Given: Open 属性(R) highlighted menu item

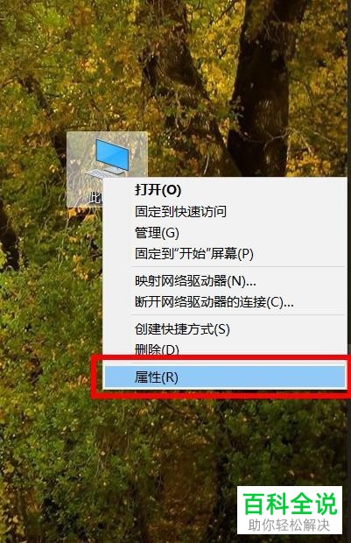Looking at the screenshot, I should pos(224,377).
